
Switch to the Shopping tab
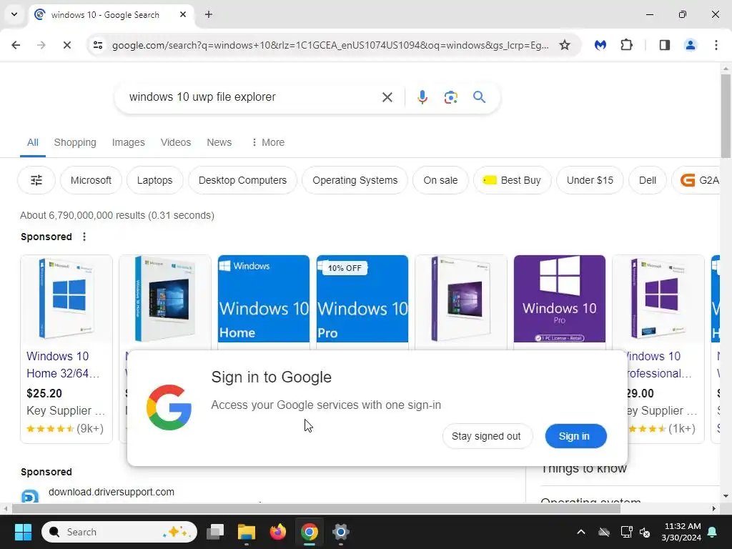click(x=75, y=142)
